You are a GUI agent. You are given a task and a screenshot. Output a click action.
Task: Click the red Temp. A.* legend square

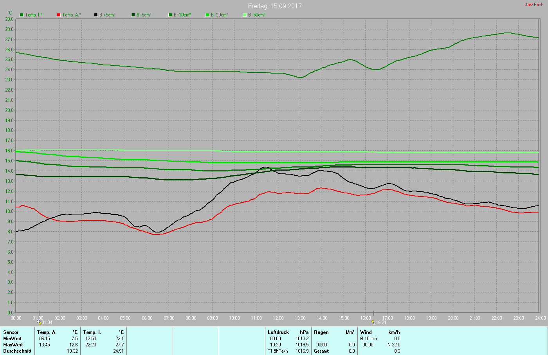59,15
